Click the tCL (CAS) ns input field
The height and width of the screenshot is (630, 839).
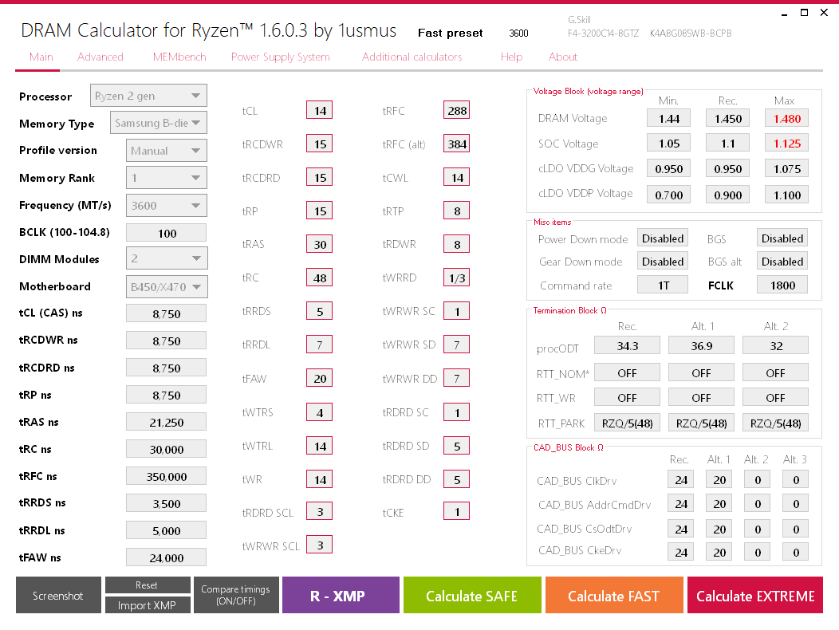pyautogui.click(x=167, y=313)
